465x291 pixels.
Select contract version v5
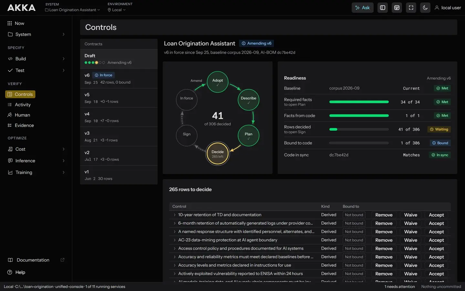pos(119,98)
